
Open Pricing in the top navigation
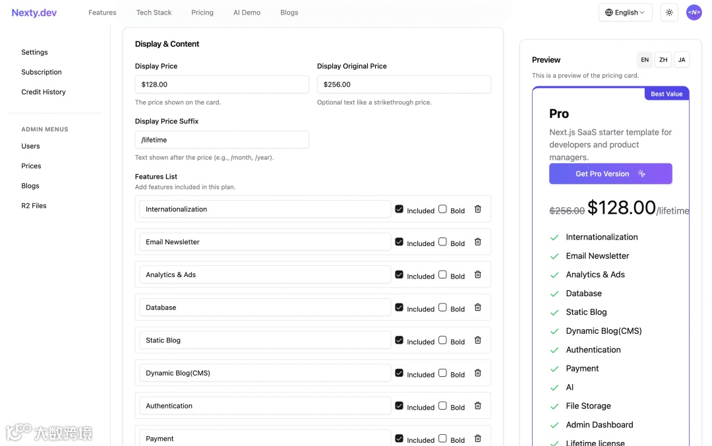202,13
